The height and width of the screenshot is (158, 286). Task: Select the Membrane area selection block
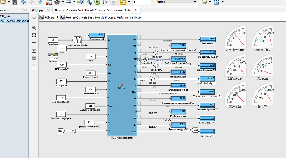(x=78, y=40)
